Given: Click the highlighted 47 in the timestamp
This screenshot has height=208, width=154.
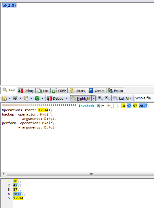Looking at the screenshot, I should 129,106.
